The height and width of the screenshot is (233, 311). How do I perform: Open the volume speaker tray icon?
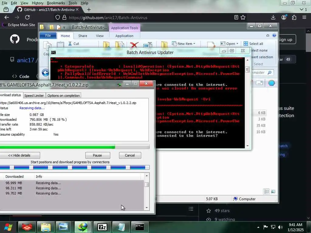[280, 227]
